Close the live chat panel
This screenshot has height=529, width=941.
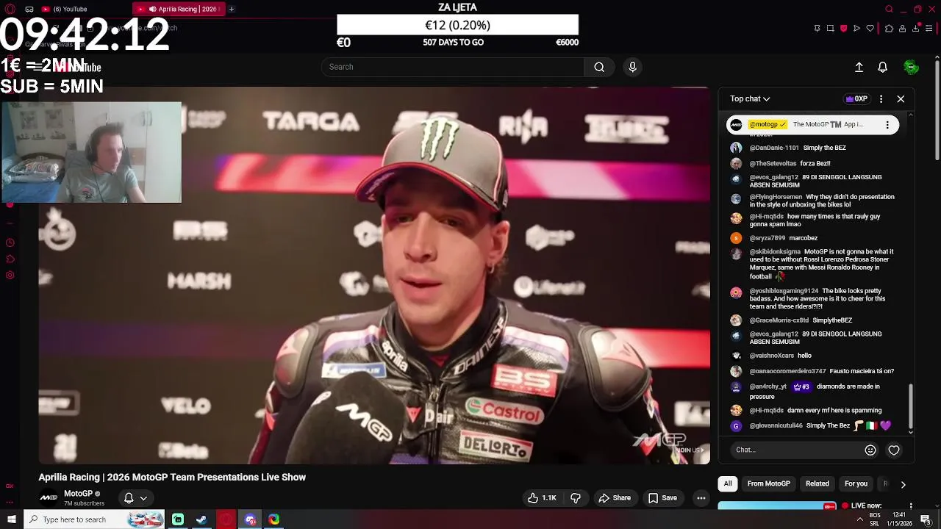901,98
